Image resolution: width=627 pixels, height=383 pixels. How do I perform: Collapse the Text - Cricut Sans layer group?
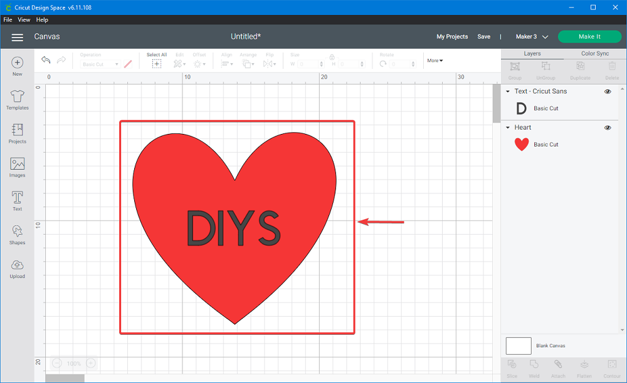[508, 91]
